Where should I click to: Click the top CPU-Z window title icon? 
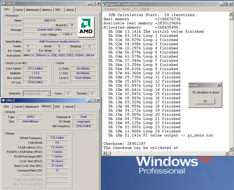coord(4,4)
